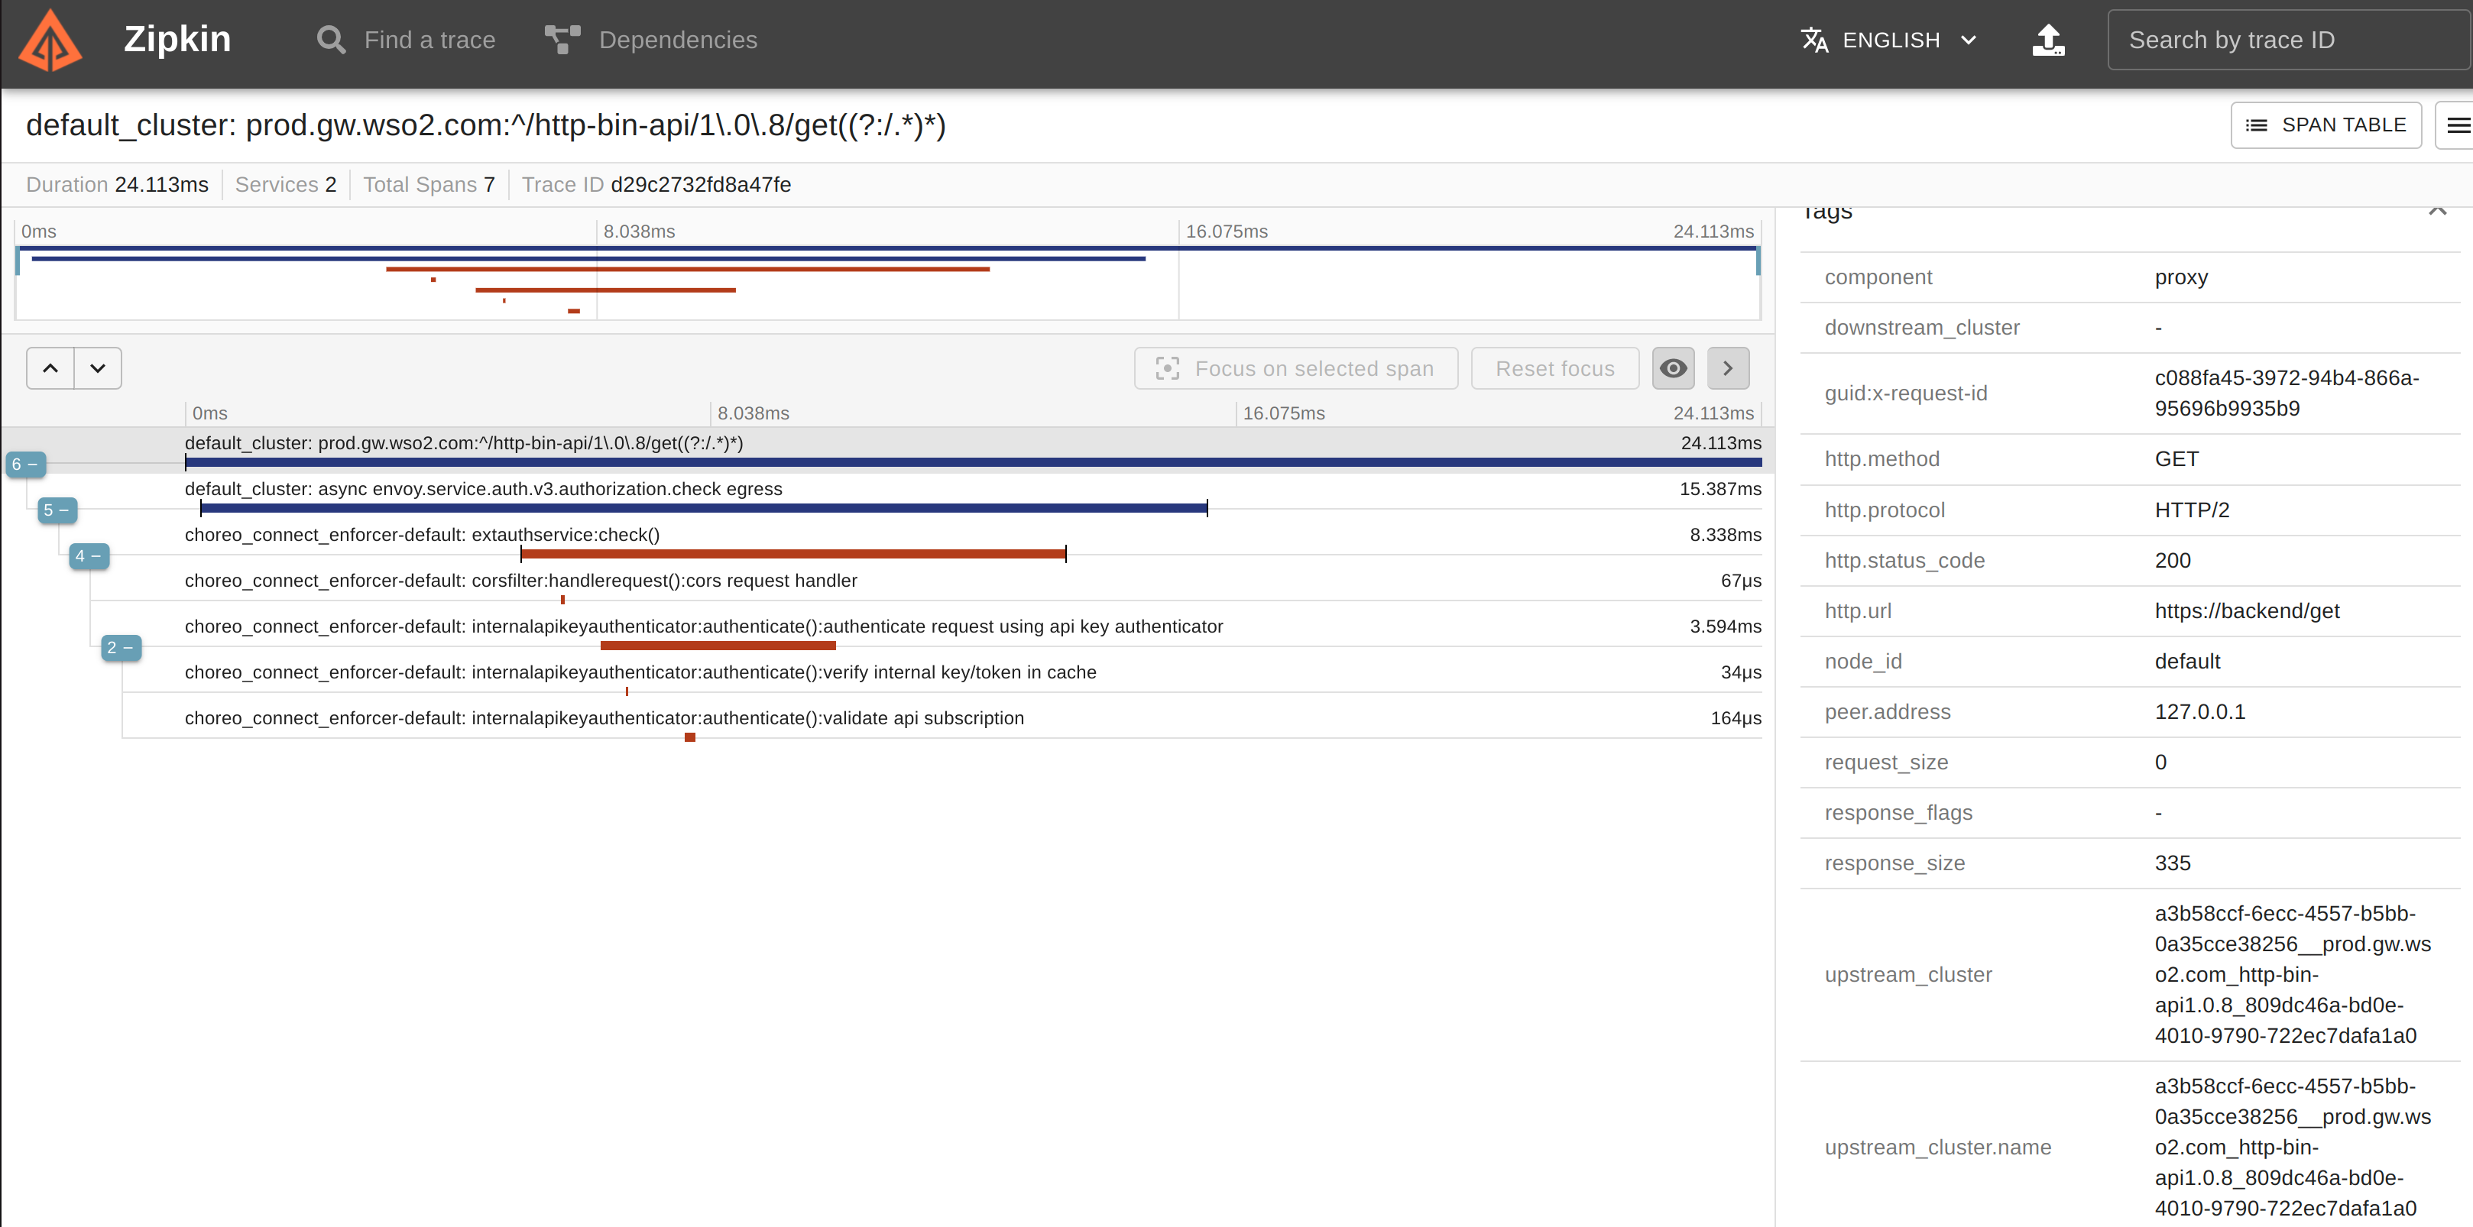Click the Zipkin logo icon

[51, 40]
